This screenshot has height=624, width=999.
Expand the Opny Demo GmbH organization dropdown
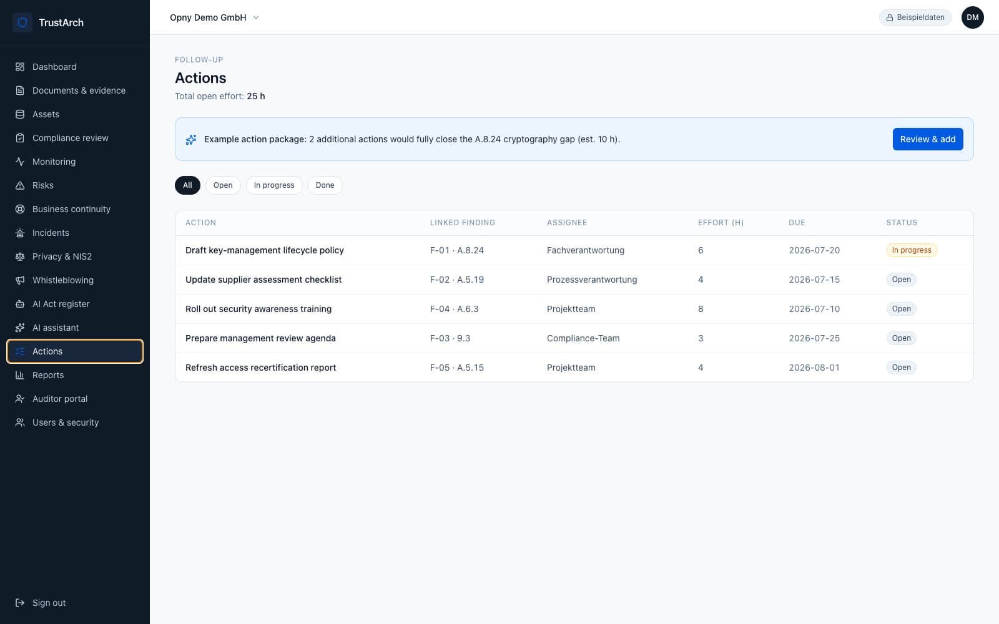pos(214,17)
